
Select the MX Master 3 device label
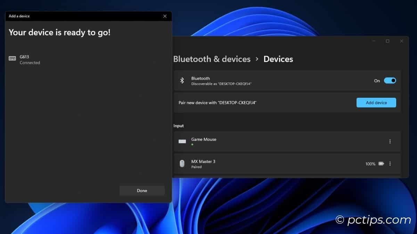[x=203, y=162]
